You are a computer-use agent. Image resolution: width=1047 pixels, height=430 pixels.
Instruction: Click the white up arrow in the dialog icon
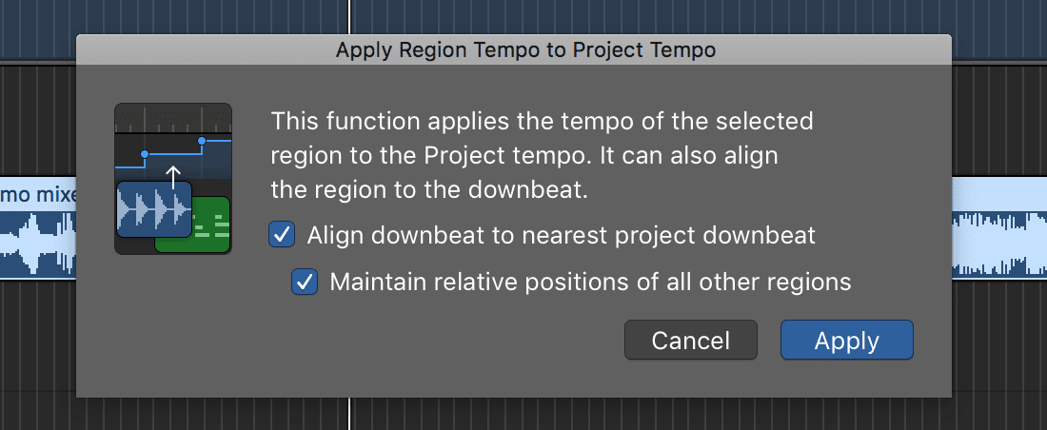(x=173, y=178)
